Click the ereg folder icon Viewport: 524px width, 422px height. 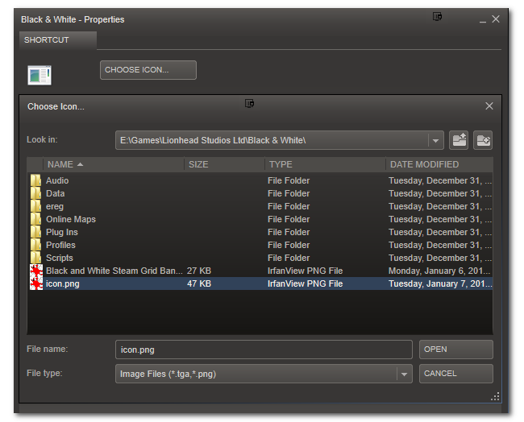coord(35,206)
